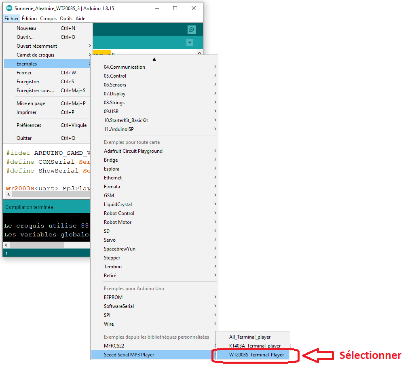Click the console horizontal scrollbar thumb
The height and width of the screenshot is (375, 414).
(x=37, y=245)
